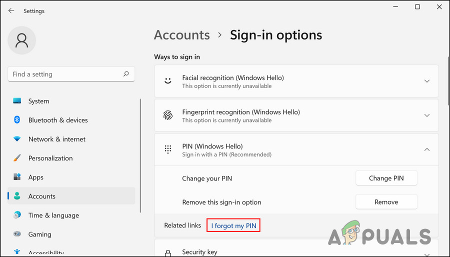Select Accounts in the sidebar
The width and height of the screenshot is (450, 257).
71,196
